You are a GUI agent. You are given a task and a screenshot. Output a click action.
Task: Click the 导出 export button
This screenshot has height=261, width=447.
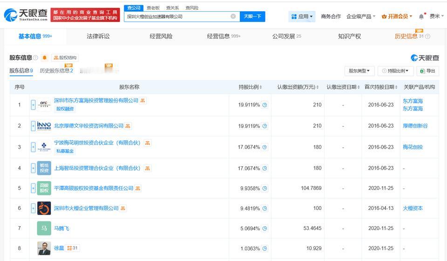tap(427, 71)
